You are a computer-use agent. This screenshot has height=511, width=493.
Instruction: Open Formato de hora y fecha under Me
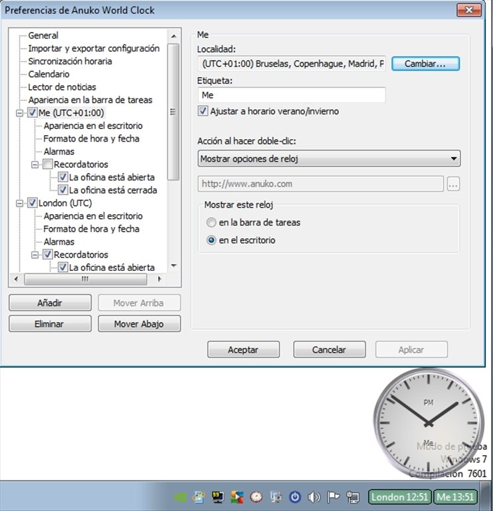click(92, 138)
